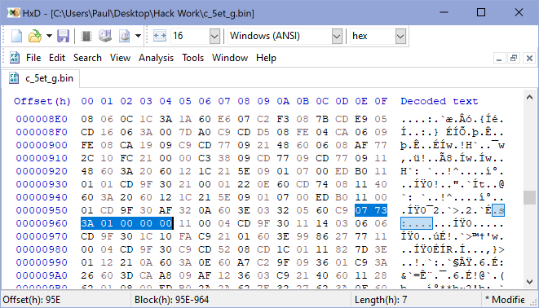Click the Decoded text header
The height and width of the screenshot is (308, 539).
click(x=440, y=101)
